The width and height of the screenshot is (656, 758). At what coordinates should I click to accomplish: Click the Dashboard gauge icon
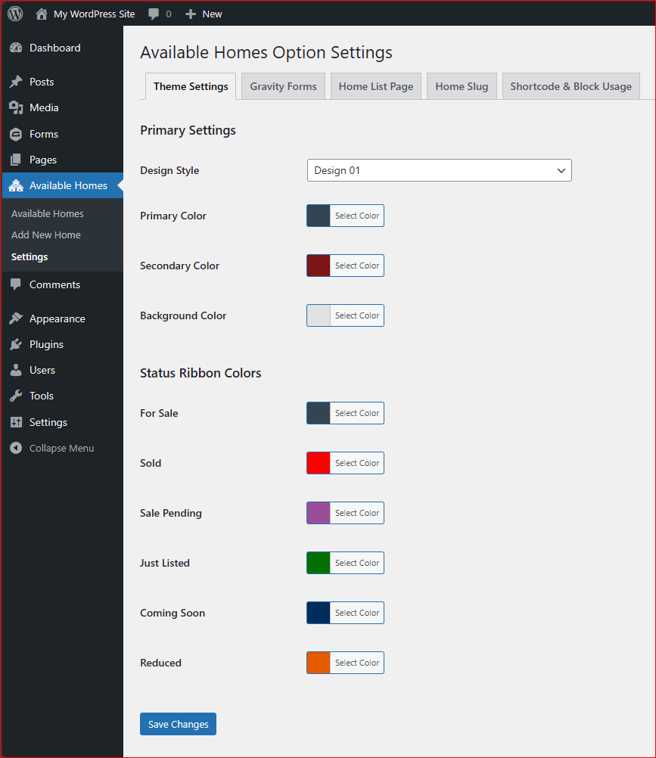tap(16, 48)
